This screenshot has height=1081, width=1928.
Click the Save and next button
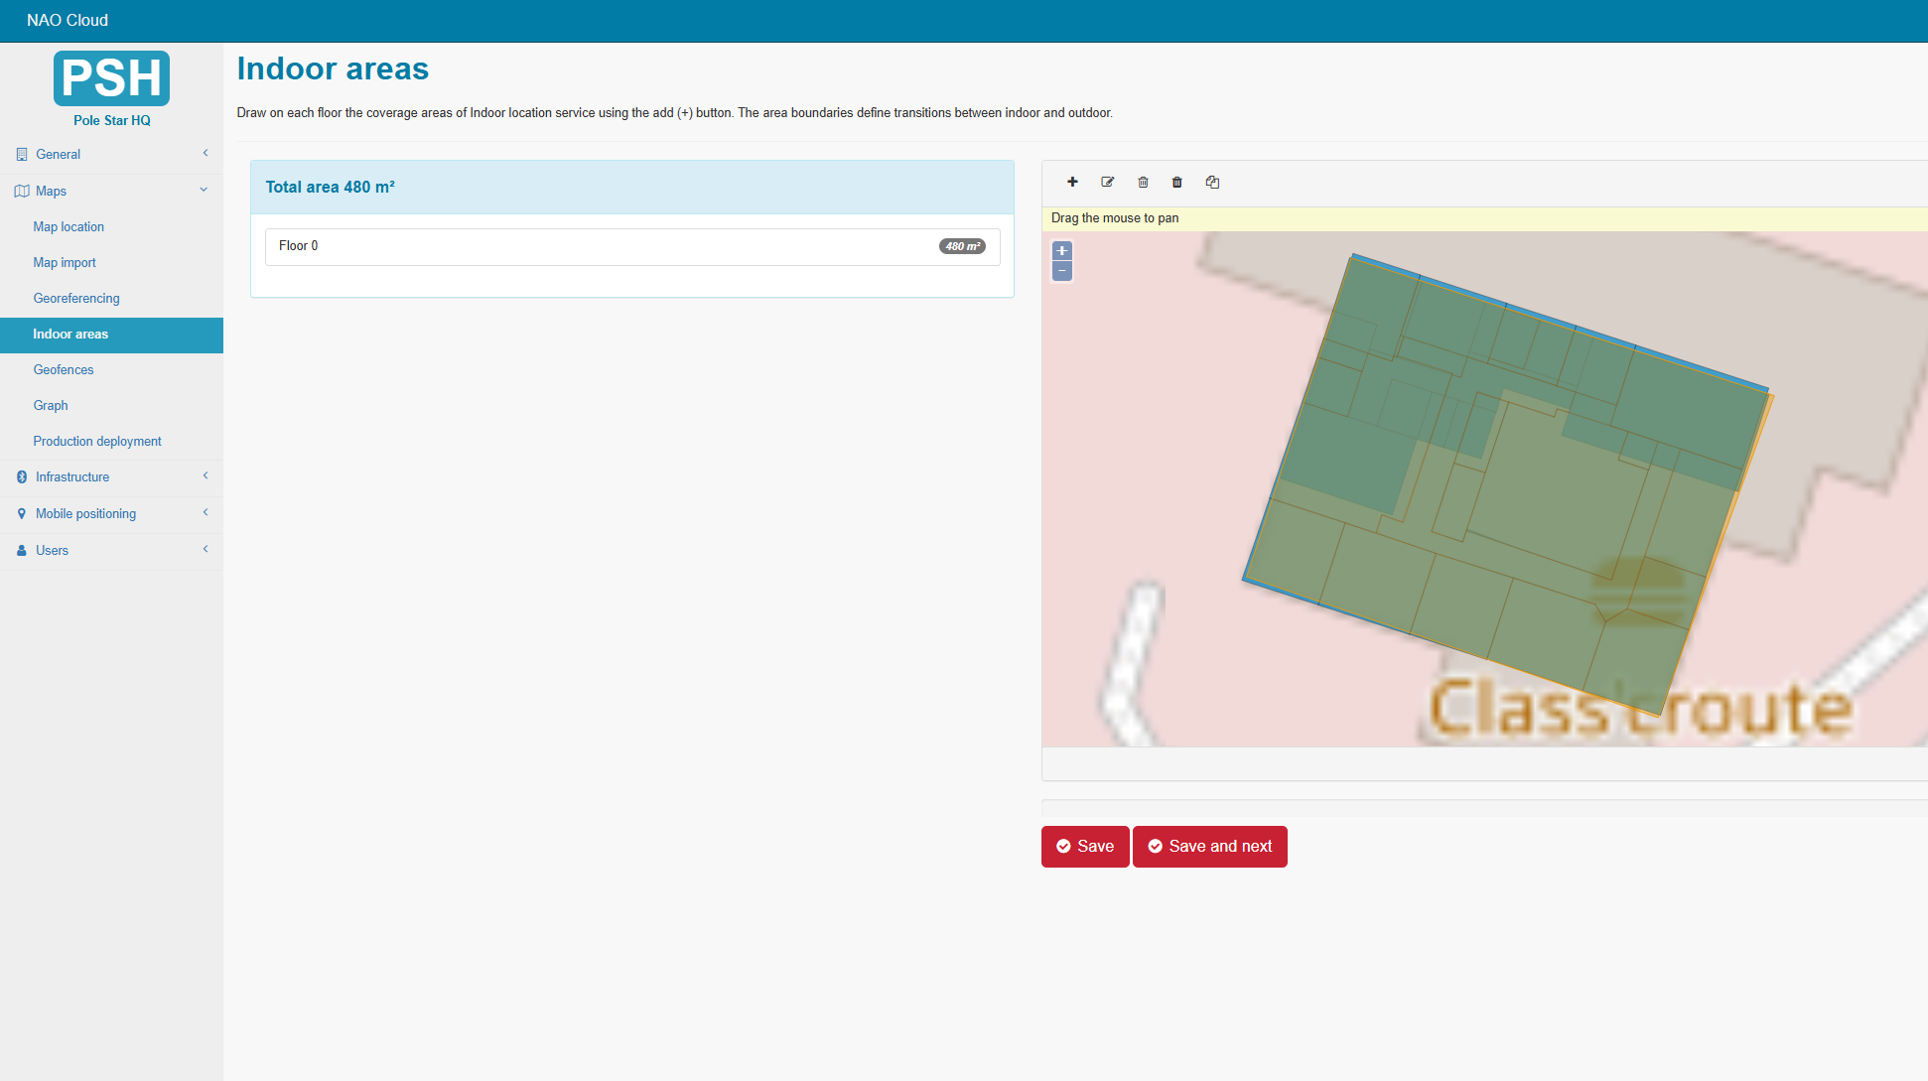[x=1209, y=847]
